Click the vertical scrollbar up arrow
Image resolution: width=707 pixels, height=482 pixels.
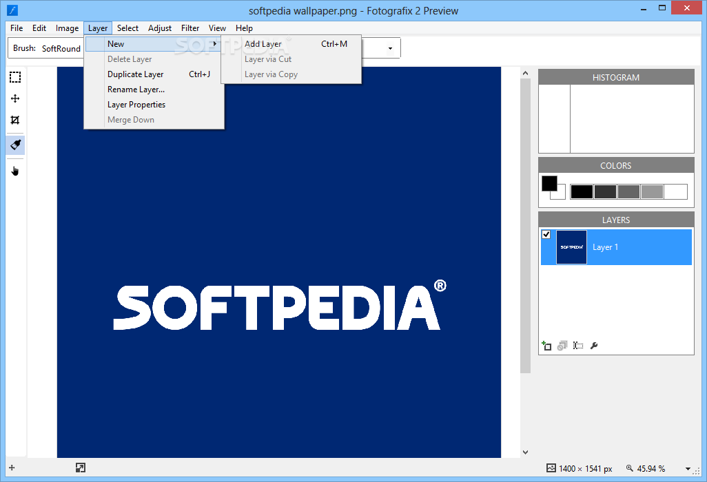coord(525,73)
